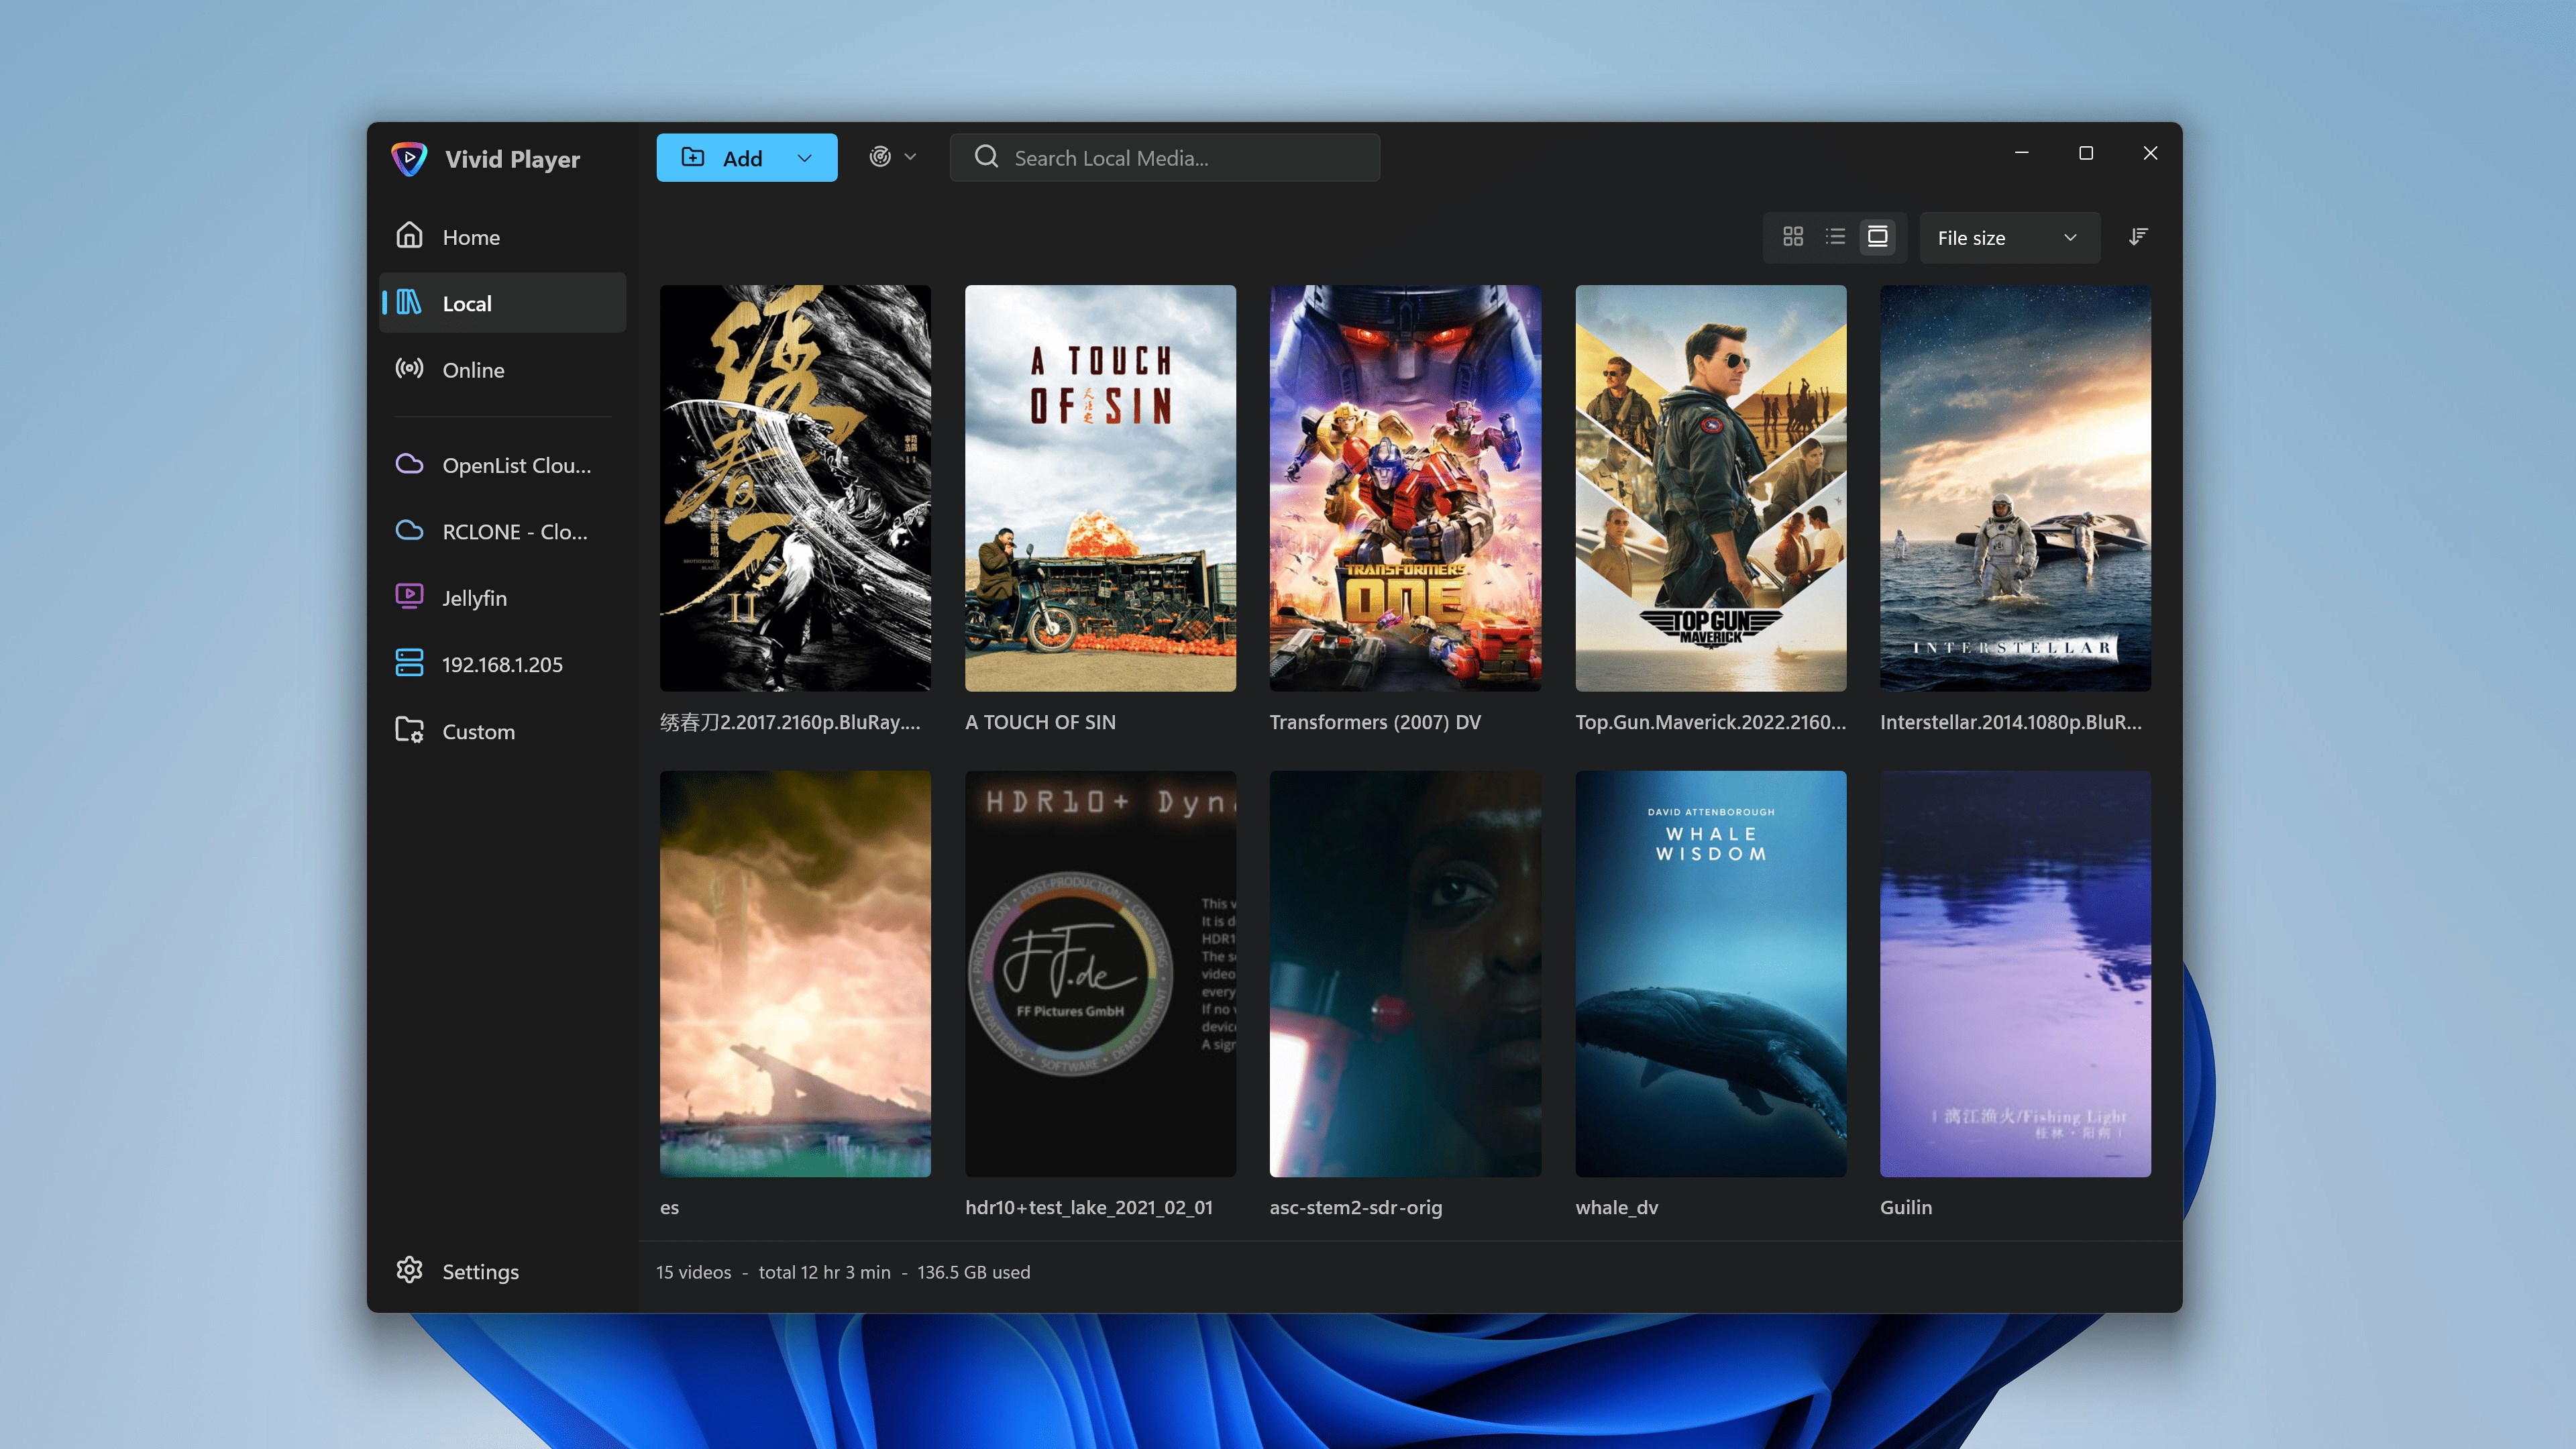2576x1449 pixels.
Task: Open the File size sort dropdown
Action: (x=2009, y=238)
